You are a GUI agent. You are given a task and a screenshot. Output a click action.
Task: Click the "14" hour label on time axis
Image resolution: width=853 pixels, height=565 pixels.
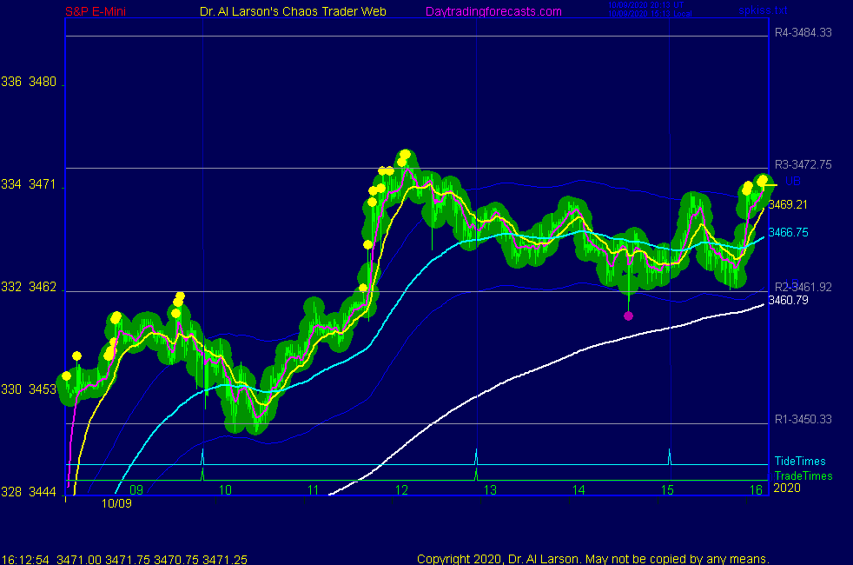(x=579, y=490)
